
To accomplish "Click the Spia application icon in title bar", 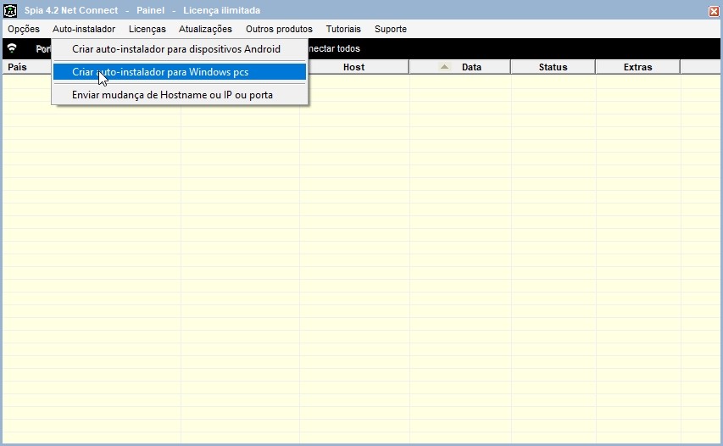I will pos(10,10).
